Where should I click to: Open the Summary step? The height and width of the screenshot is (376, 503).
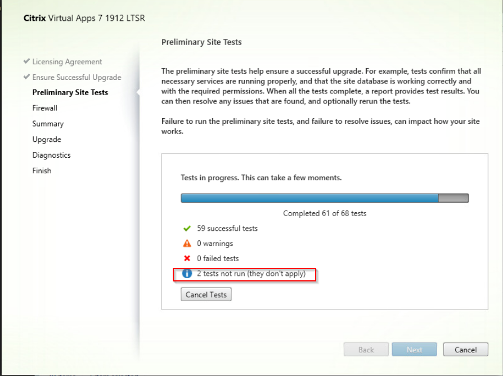click(x=48, y=124)
